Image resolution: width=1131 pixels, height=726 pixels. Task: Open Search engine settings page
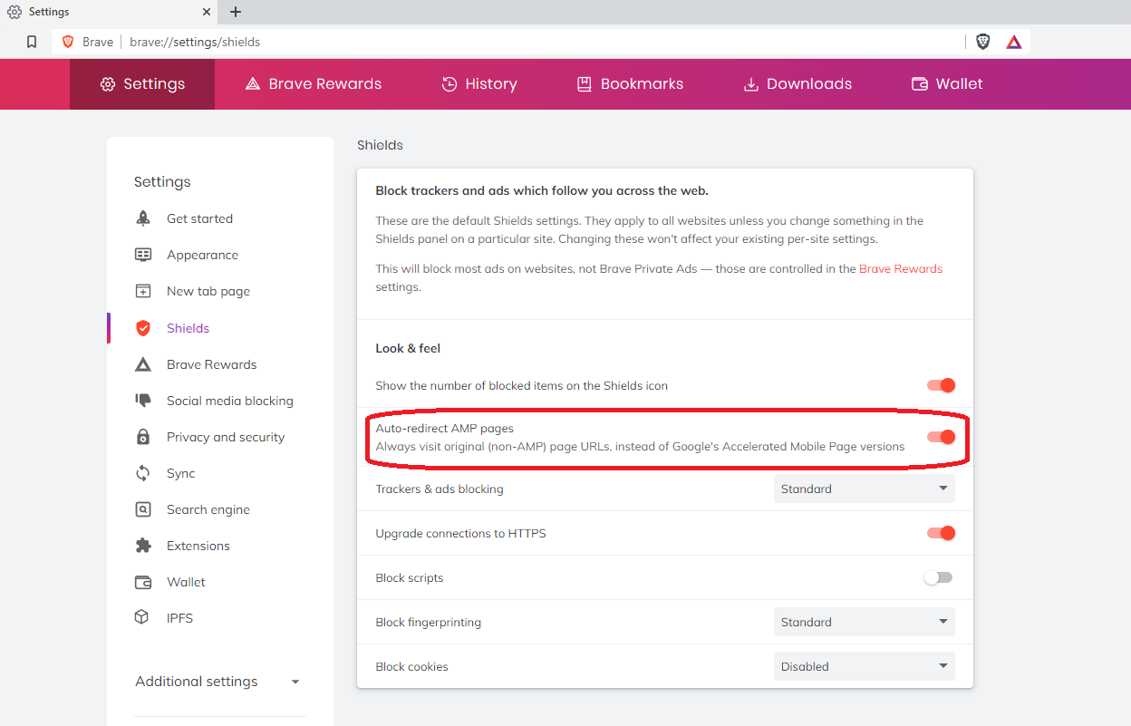tap(208, 509)
